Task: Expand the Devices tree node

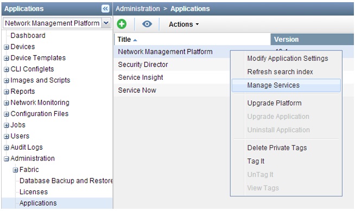Action: point(7,47)
